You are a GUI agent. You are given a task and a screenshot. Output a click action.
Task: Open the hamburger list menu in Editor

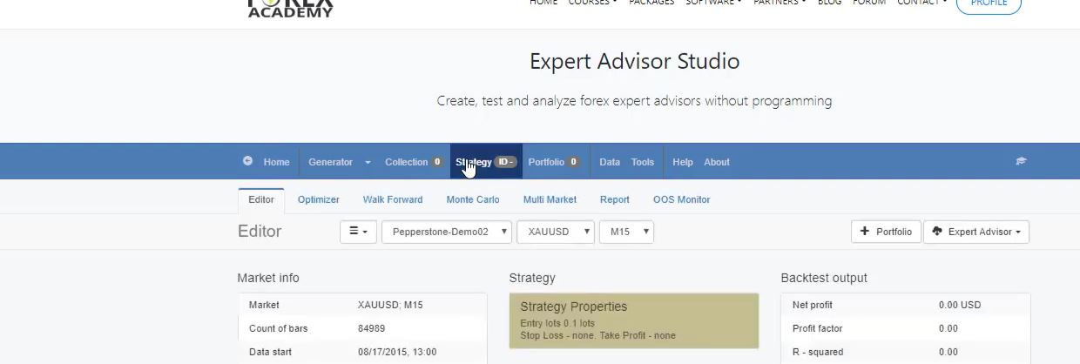[x=358, y=232]
